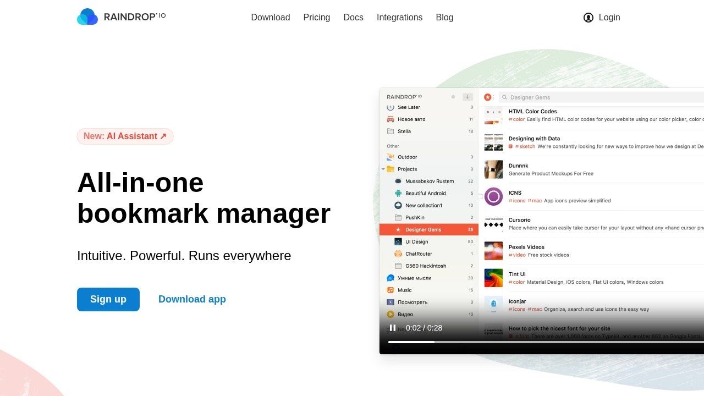Viewport: 704px width, 396px height.
Task: Click the 'Music' collection name
Action: [405, 290]
